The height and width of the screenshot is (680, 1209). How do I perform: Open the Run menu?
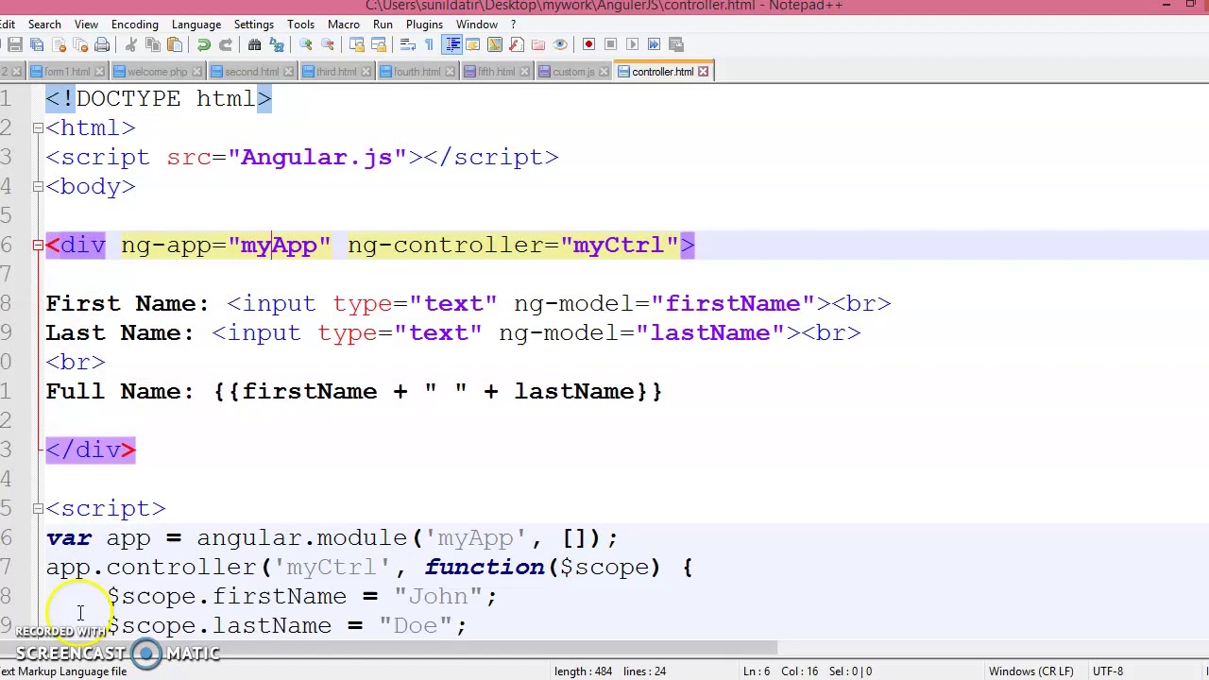tap(383, 25)
